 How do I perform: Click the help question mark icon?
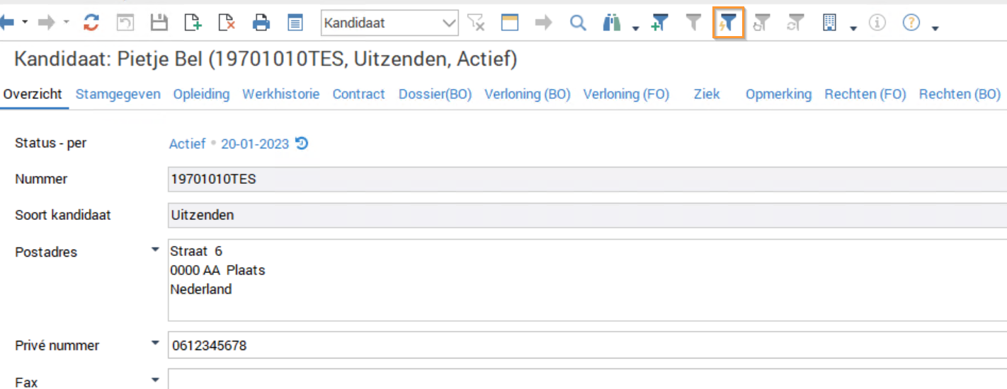tap(911, 23)
